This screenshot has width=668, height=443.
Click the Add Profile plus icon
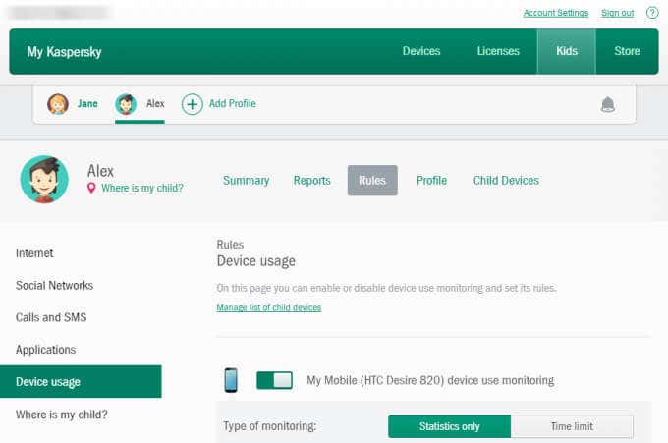point(193,104)
